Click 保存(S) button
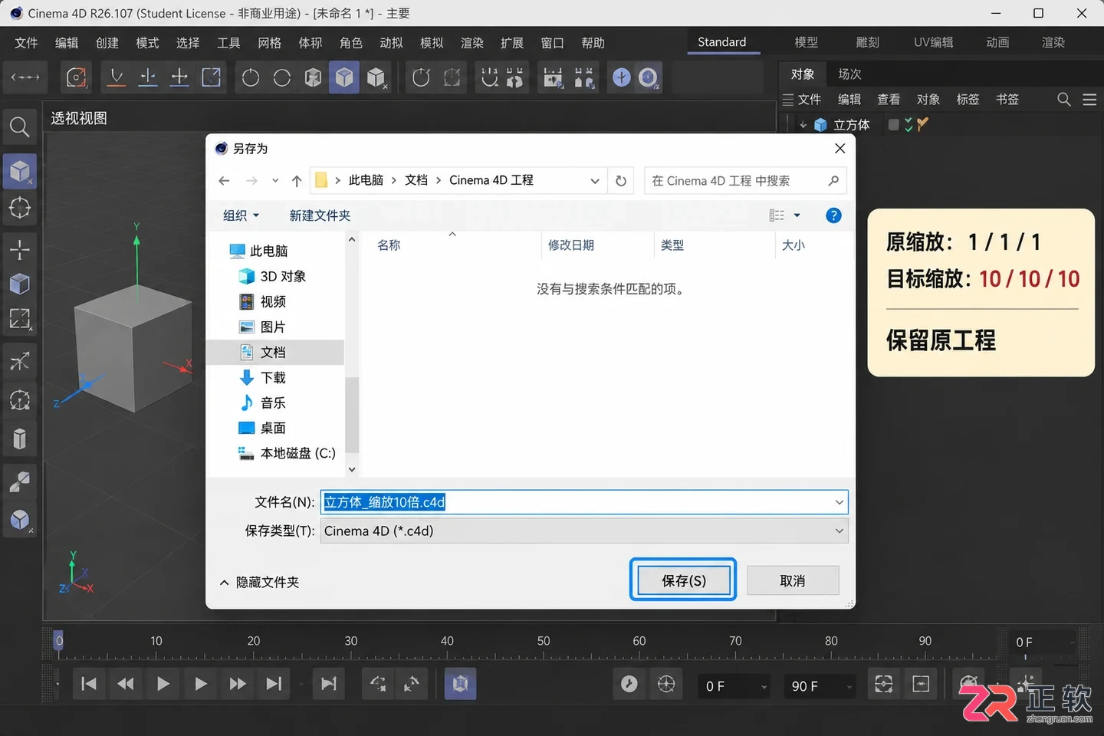This screenshot has height=736, width=1104. (683, 580)
